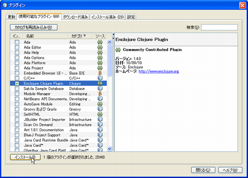Click the source icon in Ada Platform row
This screenshot has width=248, height=178.
click(x=100, y=63)
